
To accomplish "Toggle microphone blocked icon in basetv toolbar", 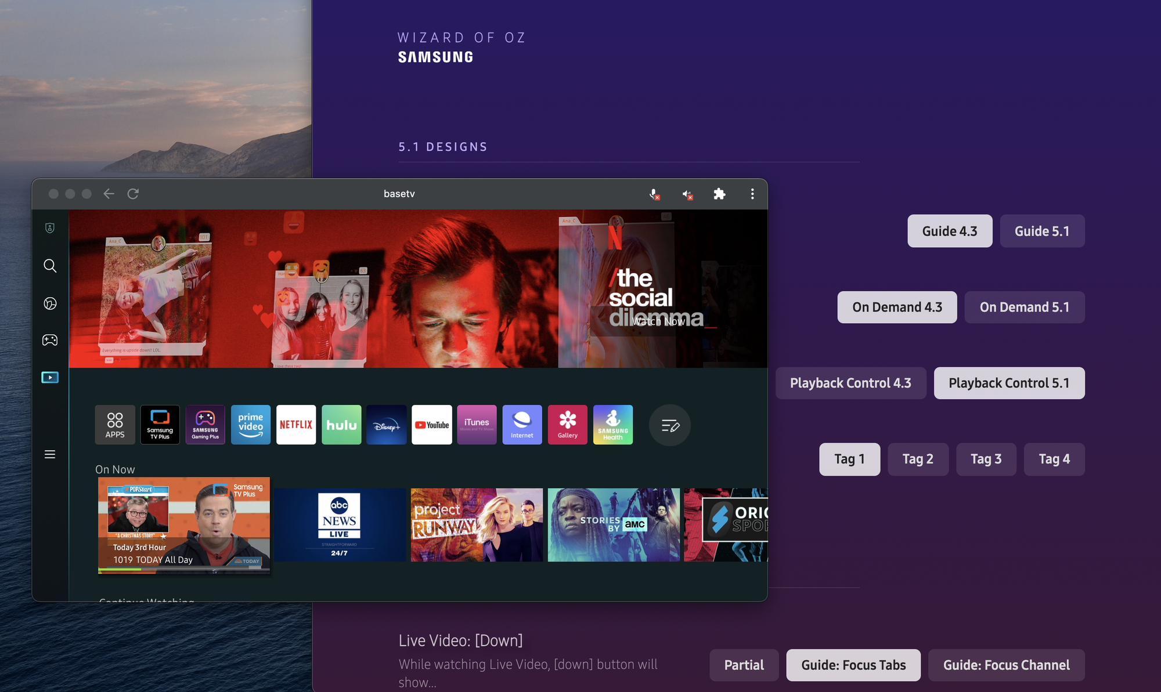I will coord(654,194).
